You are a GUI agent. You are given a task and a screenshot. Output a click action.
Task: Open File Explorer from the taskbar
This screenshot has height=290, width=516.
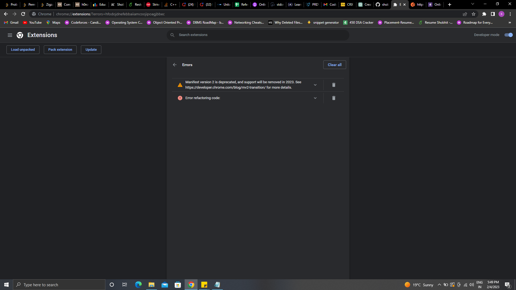(151, 285)
